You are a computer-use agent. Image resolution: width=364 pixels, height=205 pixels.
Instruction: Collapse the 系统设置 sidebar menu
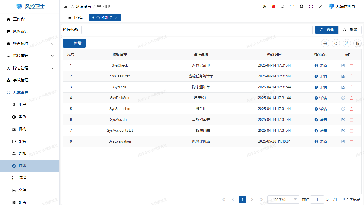pyautogui.click(x=30, y=92)
